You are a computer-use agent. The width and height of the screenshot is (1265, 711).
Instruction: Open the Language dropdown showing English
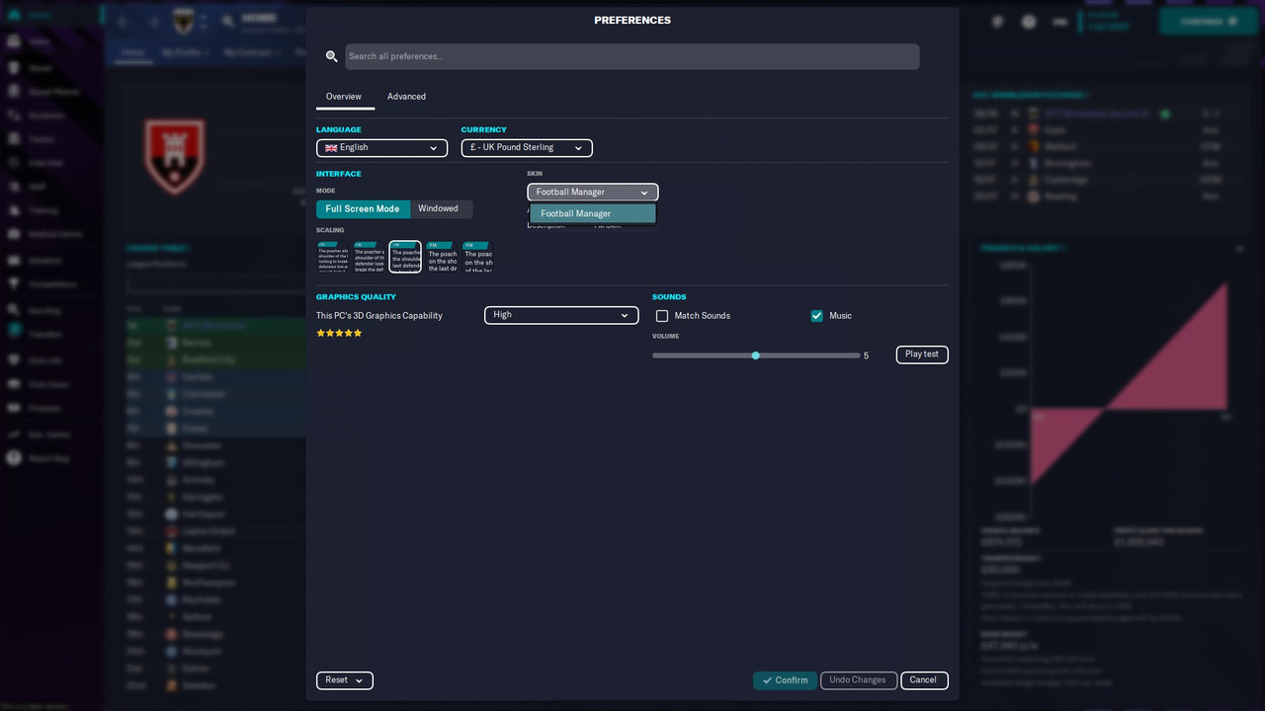(x=381, y=148)
